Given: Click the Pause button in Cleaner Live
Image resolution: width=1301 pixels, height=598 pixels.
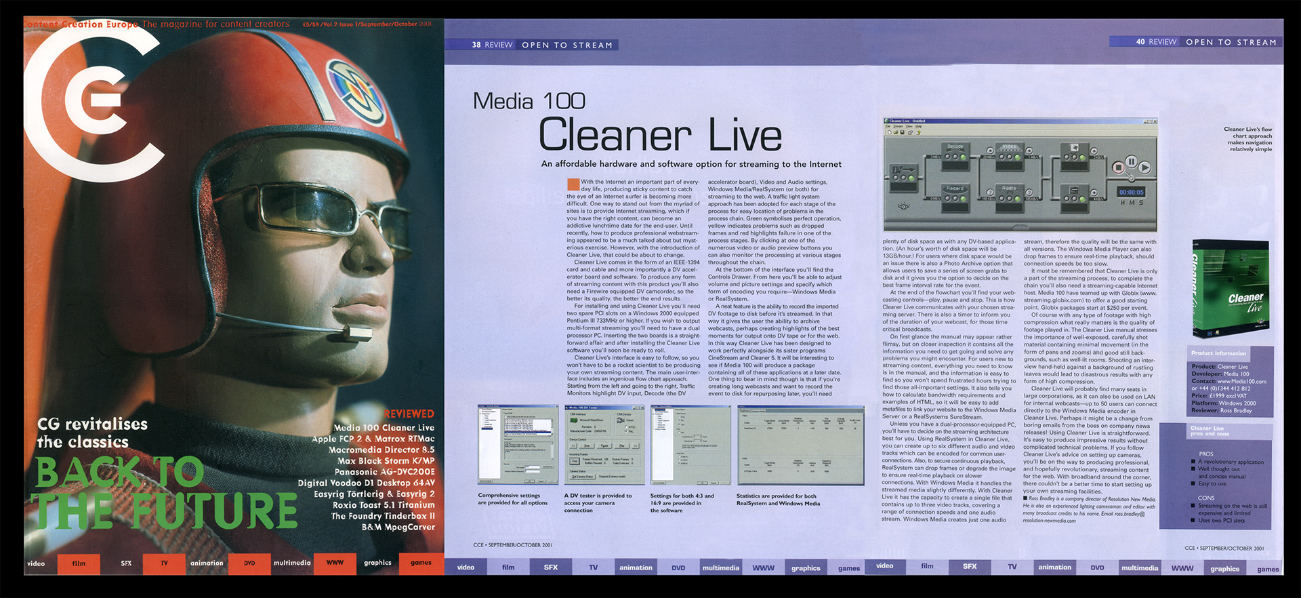Looking at the screenshot, I should click(1131, 161).
